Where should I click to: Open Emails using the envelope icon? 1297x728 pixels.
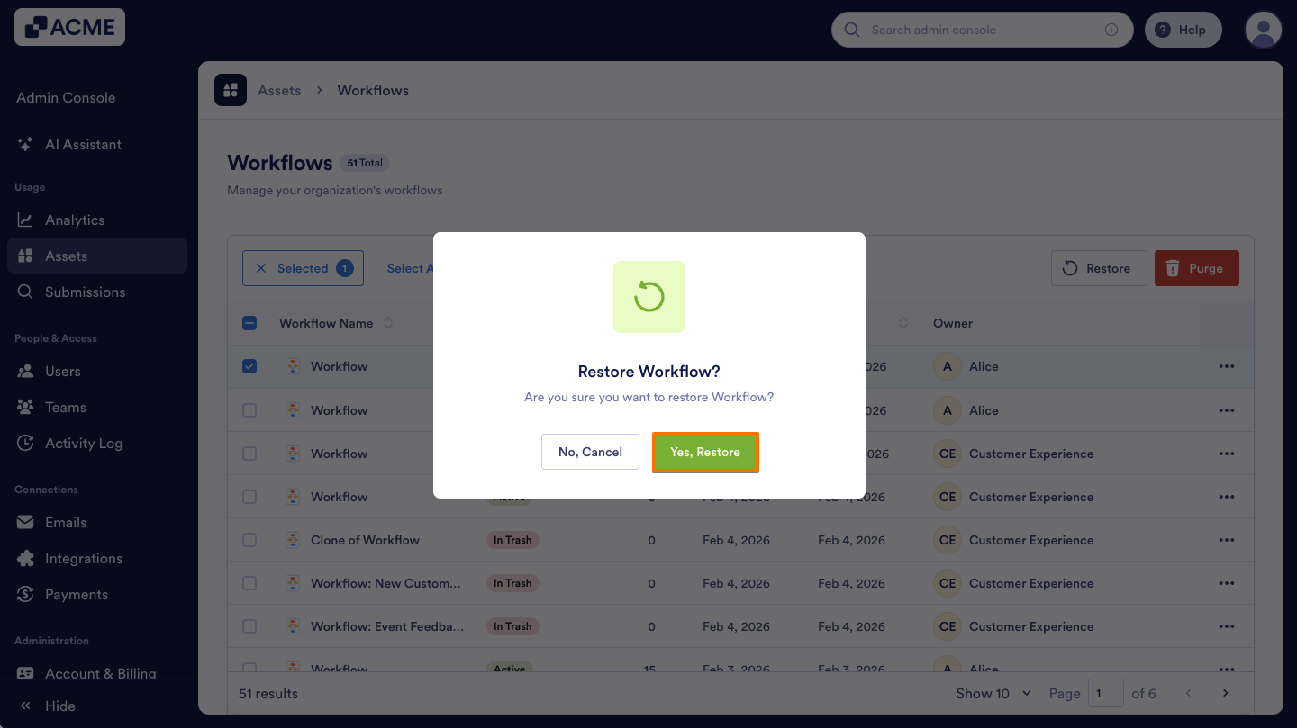tap(24, 522)
